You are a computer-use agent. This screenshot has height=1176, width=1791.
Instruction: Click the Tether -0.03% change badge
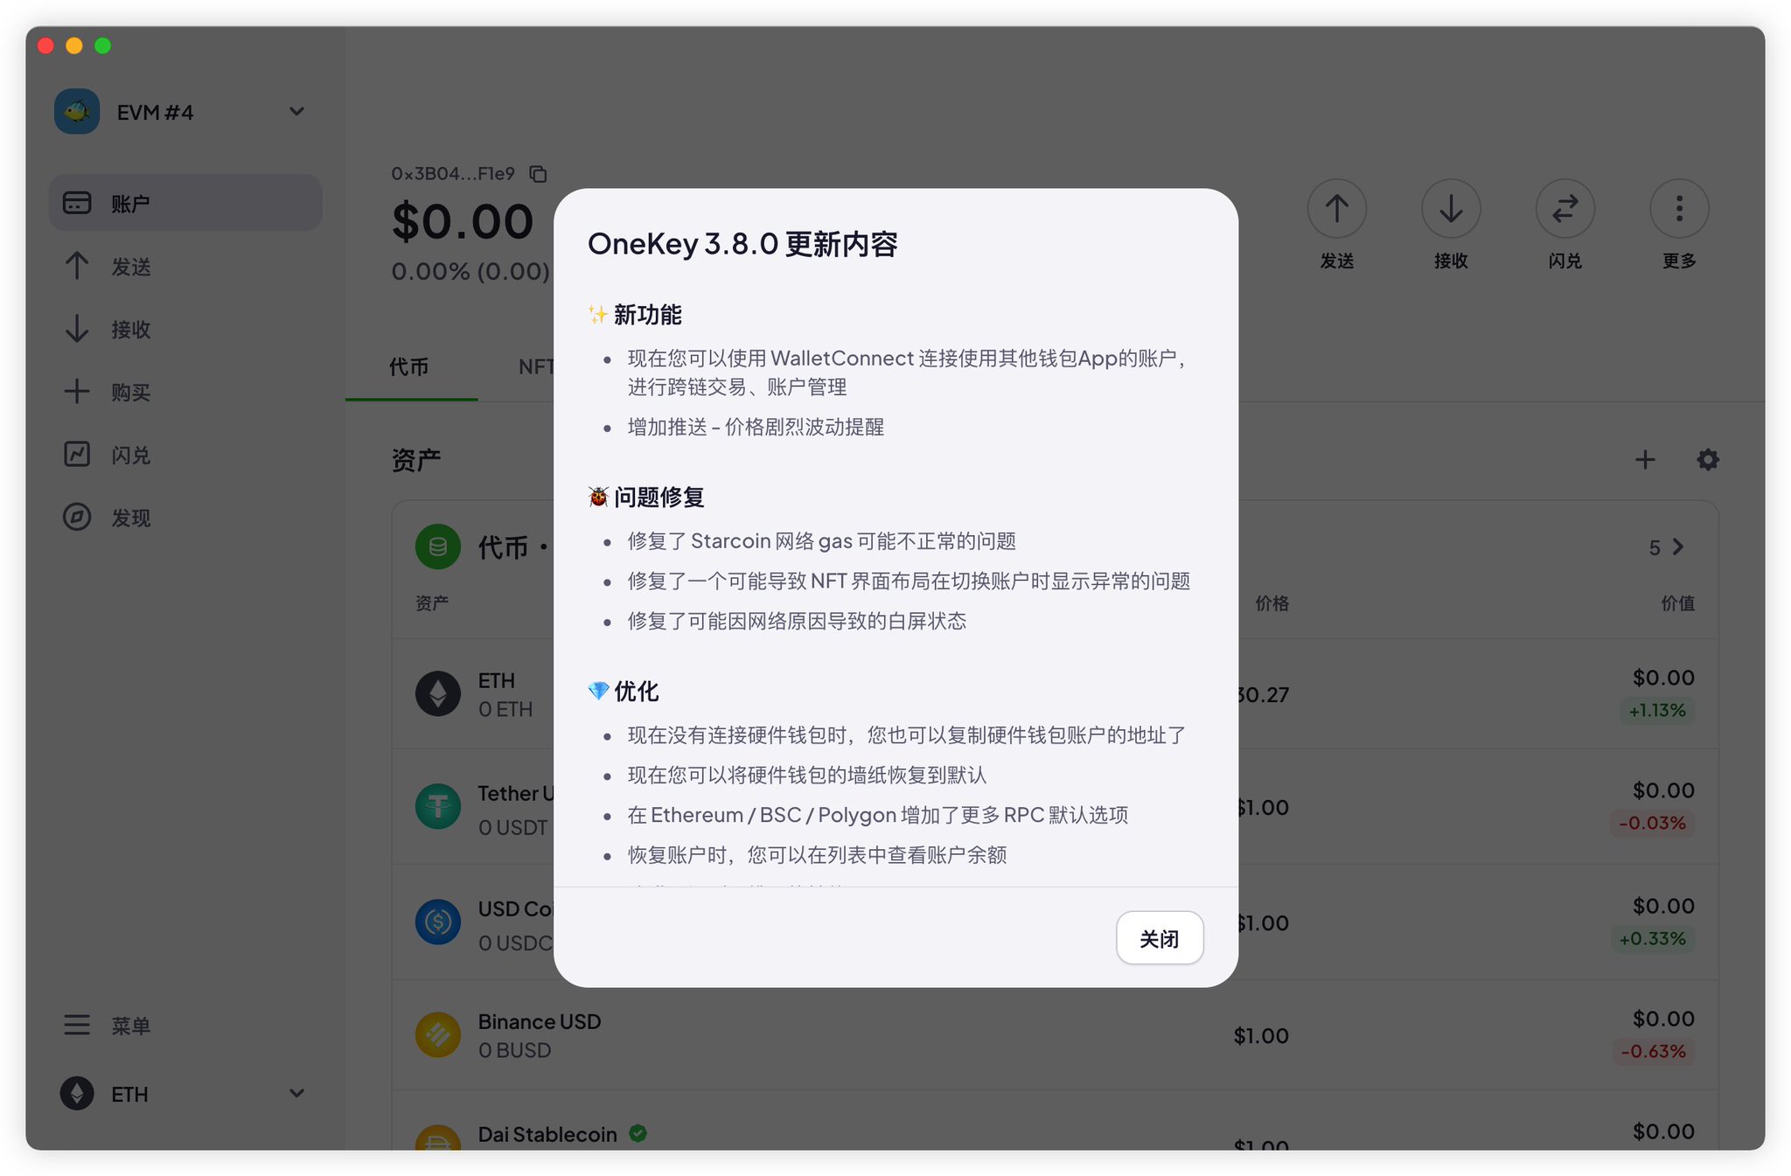(1652, 824)
